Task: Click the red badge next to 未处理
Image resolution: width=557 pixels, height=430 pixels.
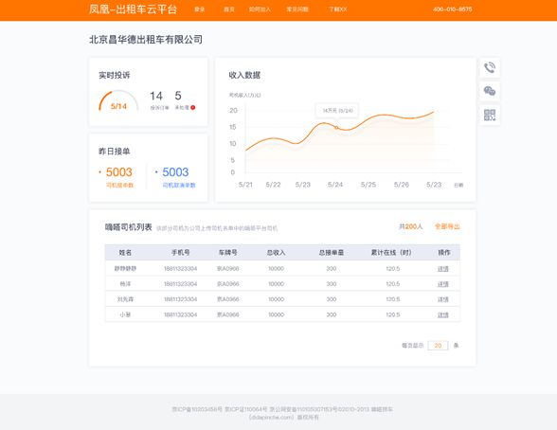Action: tap(193, 108)
